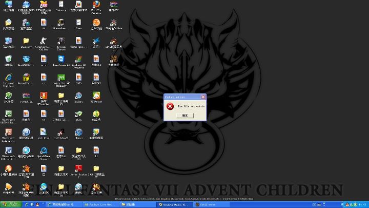This screenshot has height=208, width=369.
Task: Open the Microsoft Office Excel shortcut
Action: pyautogui.click(x=9, y=114)
